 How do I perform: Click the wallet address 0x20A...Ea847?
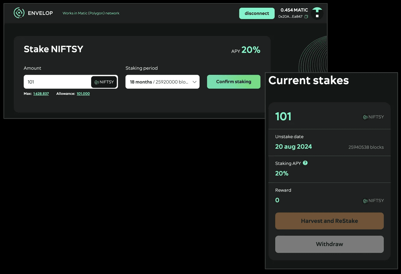coord(290,17)
